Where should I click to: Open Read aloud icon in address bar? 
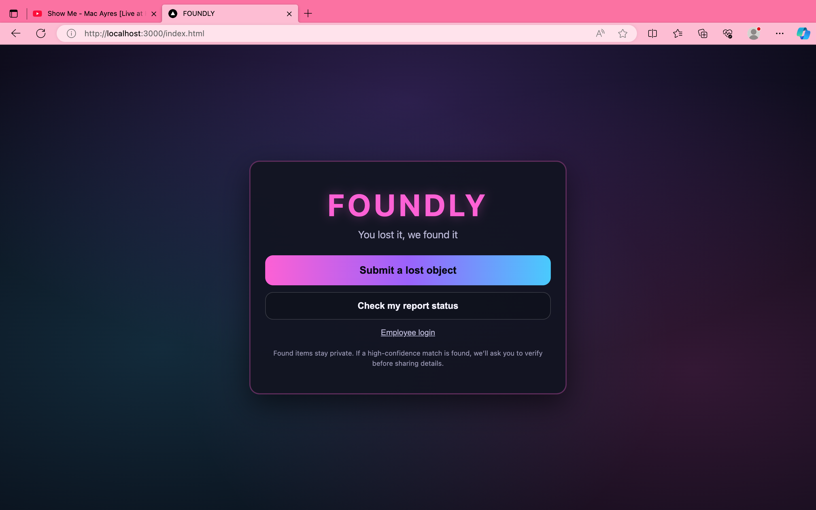pos(600,33)
